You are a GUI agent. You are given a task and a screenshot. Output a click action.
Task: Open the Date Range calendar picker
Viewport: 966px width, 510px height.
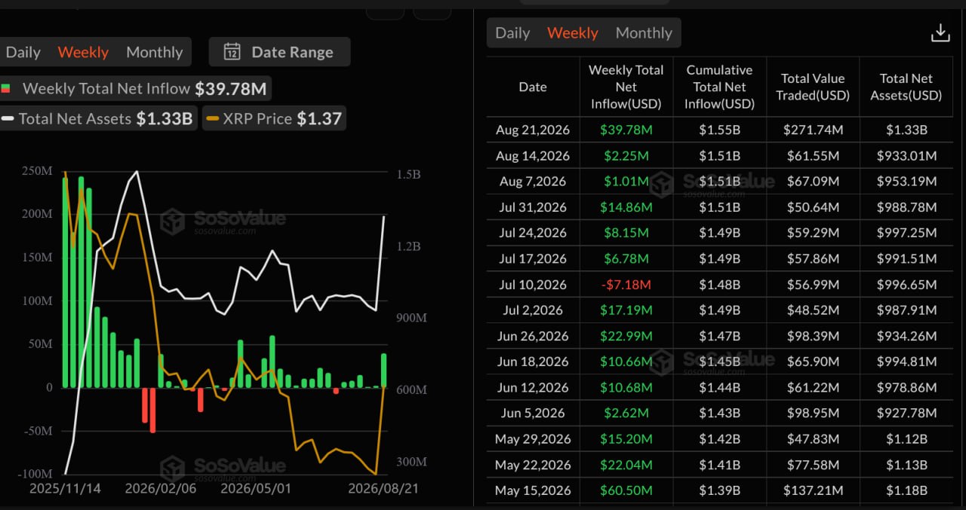(x=280, y=52)
